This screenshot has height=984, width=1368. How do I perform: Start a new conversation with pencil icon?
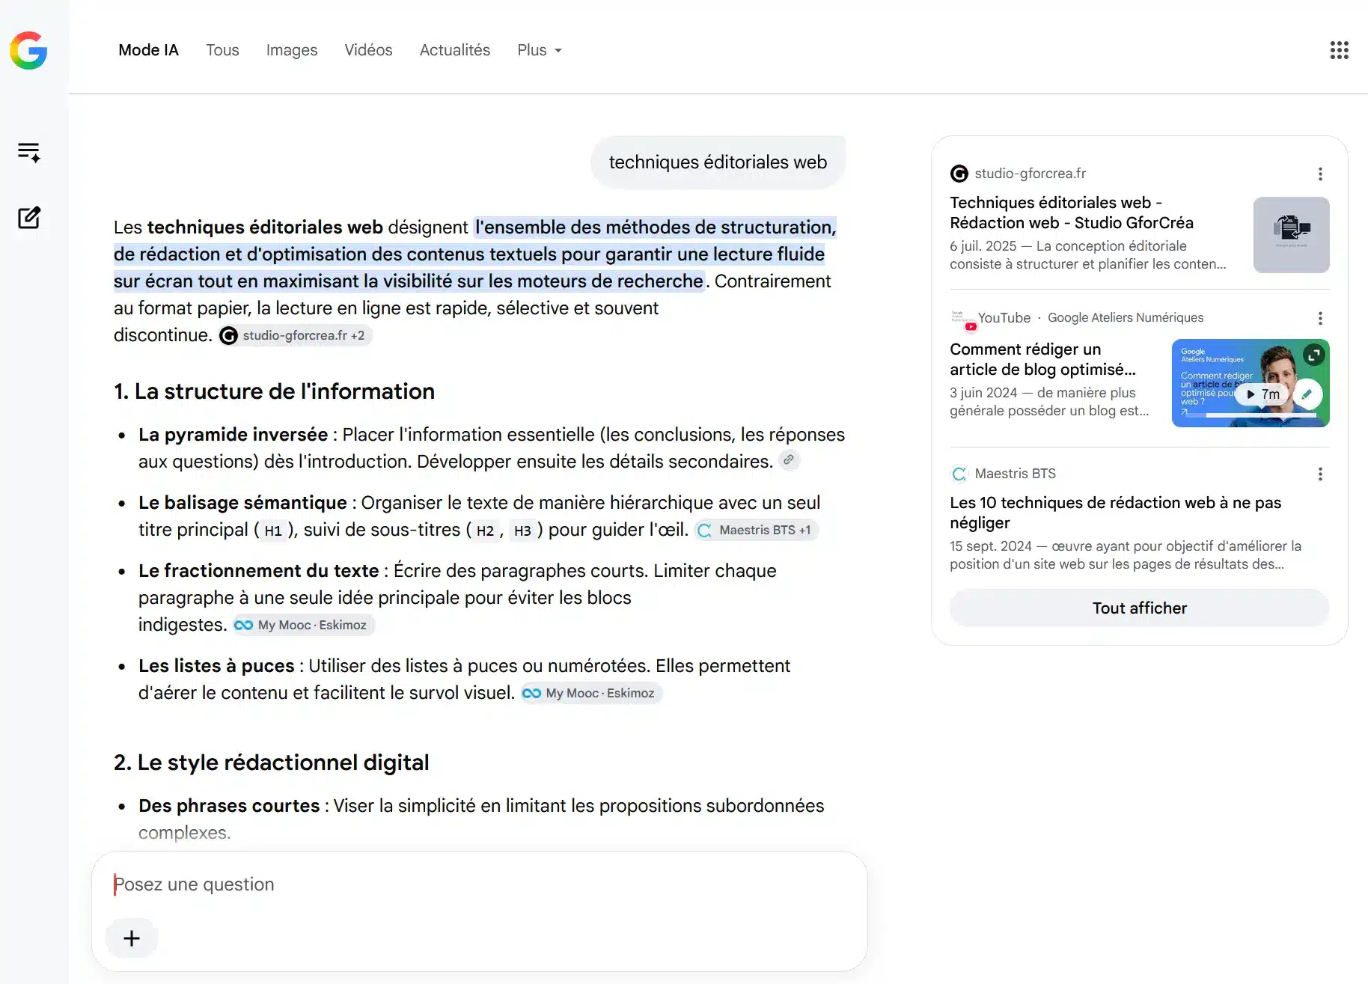(x=29, y=218)
